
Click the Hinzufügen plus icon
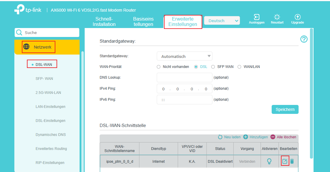coord(246,137)
